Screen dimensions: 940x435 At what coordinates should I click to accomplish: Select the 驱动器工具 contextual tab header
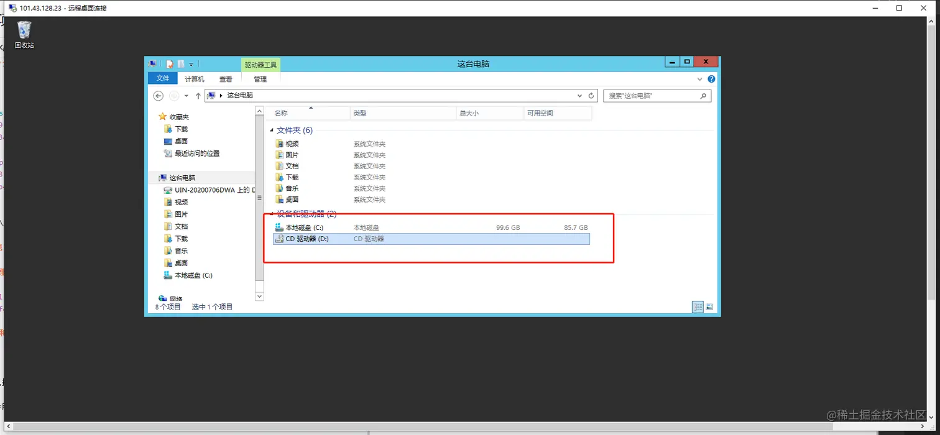[x=260, y=65]
